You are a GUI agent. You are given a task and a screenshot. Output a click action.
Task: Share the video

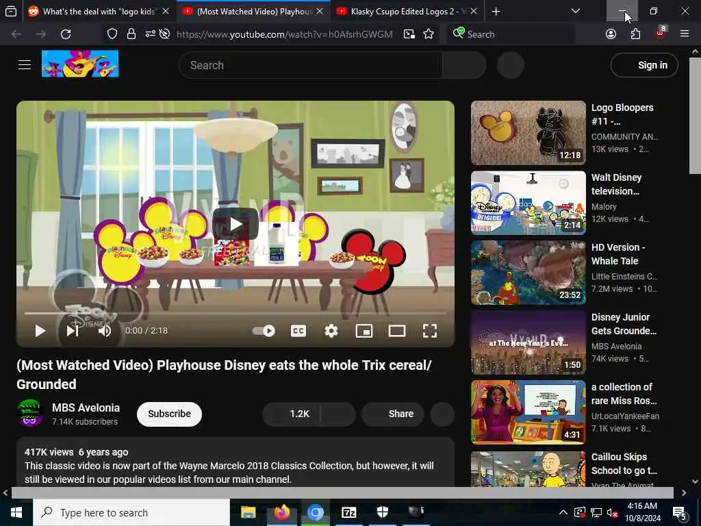coord(392,414)
